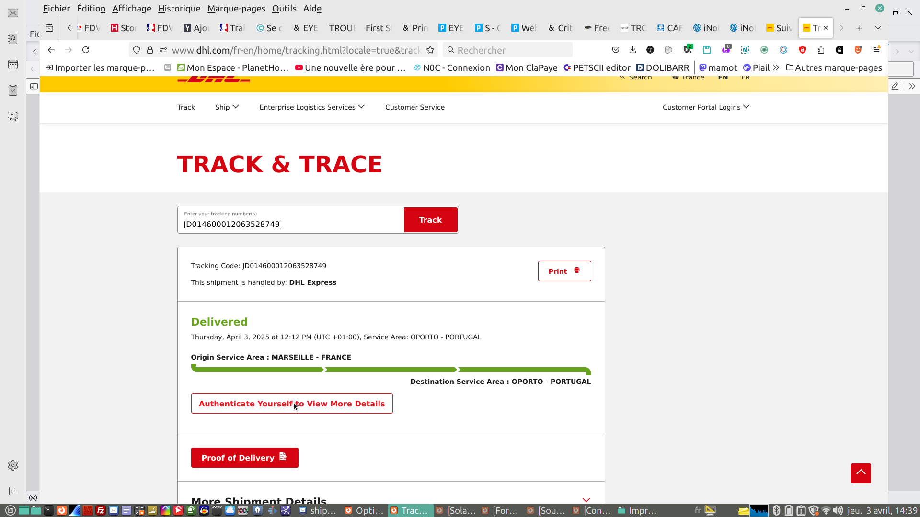Viewport: 920px width, 517px height.
Task: Click the red Track button
Action: tap(430, 220)
